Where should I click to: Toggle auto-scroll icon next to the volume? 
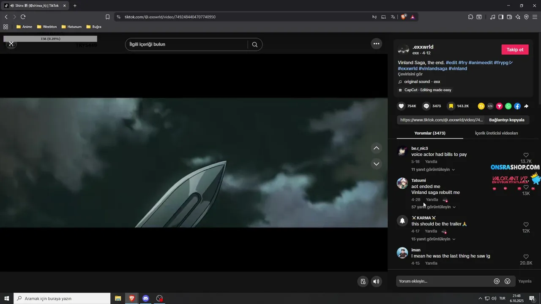(x=363, y=282)
